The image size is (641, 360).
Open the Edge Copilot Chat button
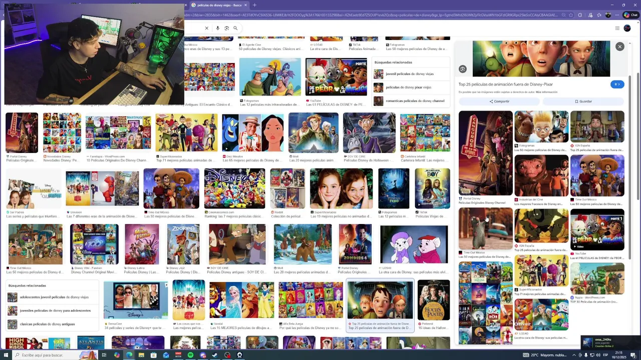630,15
